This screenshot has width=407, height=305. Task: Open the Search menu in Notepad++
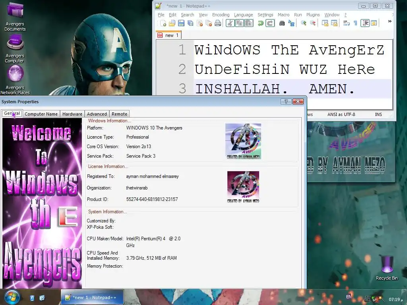(188, 15)
